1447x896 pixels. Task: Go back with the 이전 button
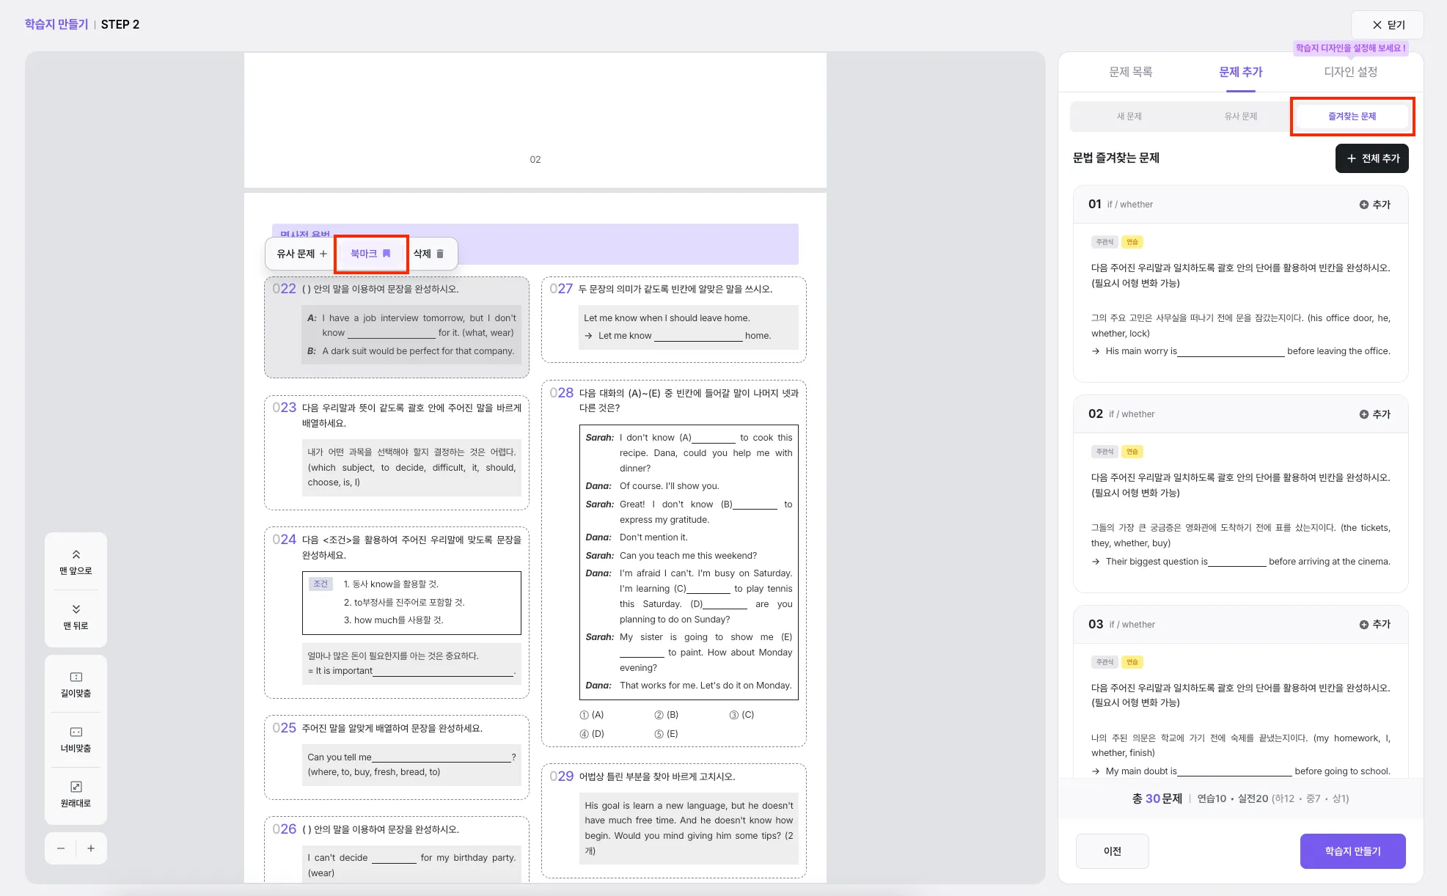[x=1112, y=851]
